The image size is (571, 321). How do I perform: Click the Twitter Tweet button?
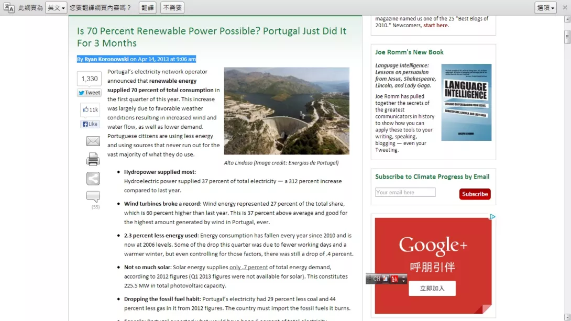click(89, 93)
